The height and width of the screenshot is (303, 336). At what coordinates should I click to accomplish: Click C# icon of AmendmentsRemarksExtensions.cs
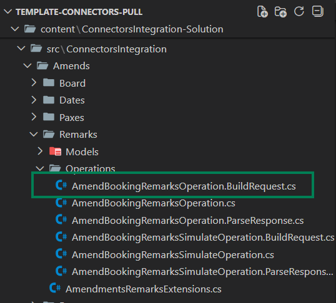click(x=55, y=288)
